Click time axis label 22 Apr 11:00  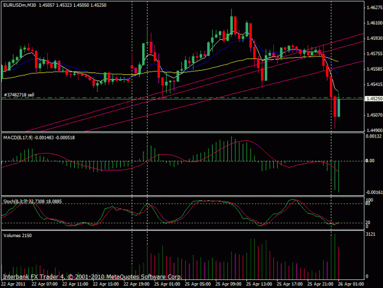(75, 284)
